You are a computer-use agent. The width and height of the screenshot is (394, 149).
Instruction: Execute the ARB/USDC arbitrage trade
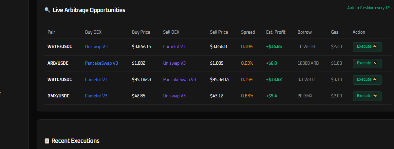(x=367, y=63)
